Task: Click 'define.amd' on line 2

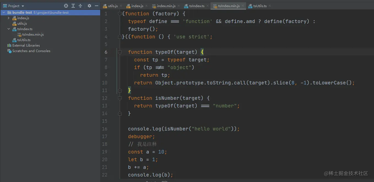Action: coord(240,21)
